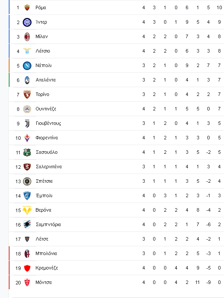Select the Fiorentina purple crest
The width and height of the screenshot is (224, 298).
[x=27, y=138]
